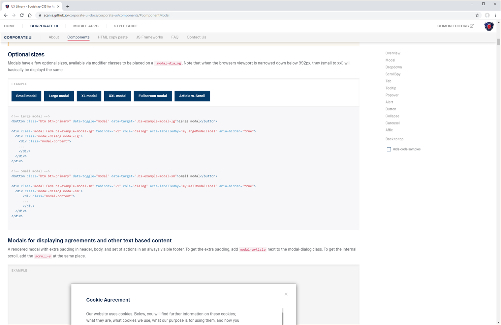Open the Chrome three-dot menu

[x=495, y=15]
